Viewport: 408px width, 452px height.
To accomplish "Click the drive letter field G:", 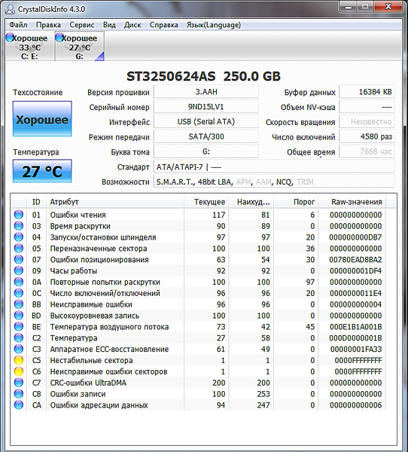I will click(206, 151).
